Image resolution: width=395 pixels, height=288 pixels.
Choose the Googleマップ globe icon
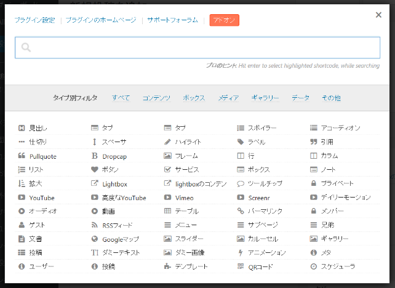click(x=95, y=239)
